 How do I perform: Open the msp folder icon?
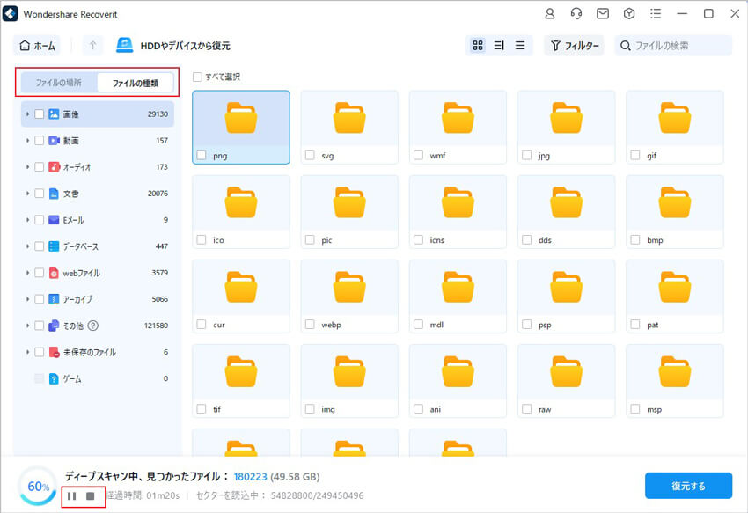(x=675, y=371)
